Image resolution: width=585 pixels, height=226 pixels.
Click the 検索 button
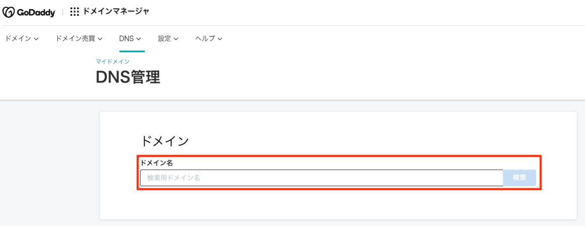pyautogui.click(x=519, y=178)
